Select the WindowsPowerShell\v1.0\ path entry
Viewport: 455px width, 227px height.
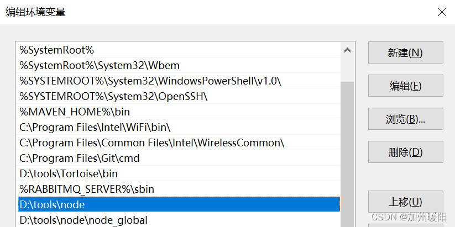(x=179, y=81)
